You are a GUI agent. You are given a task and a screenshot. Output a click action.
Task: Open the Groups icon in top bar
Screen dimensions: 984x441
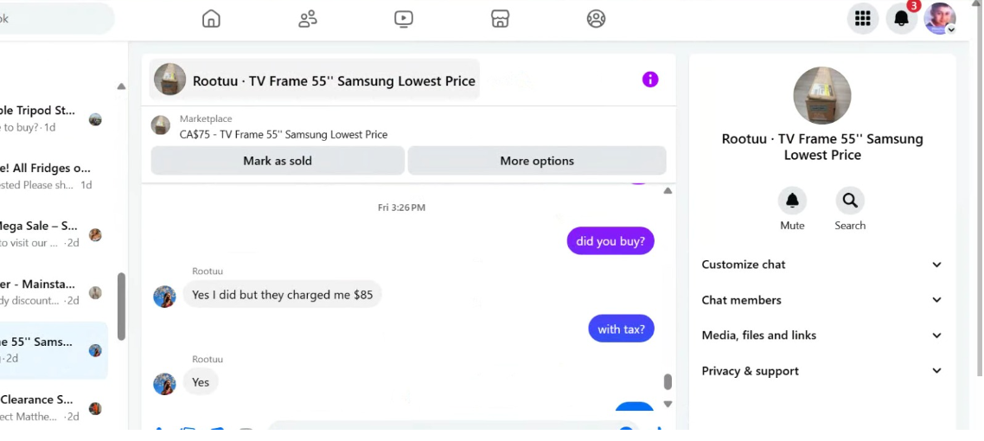pos(596,19)
